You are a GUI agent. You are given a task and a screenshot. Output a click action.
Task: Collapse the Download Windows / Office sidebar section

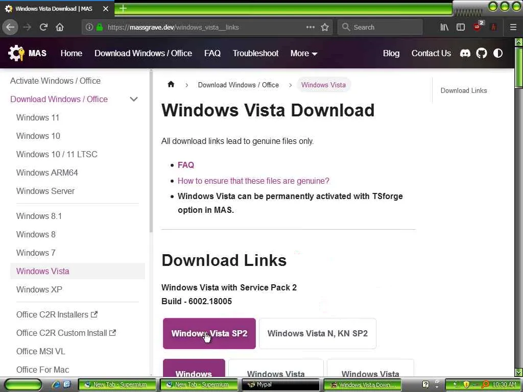[x=134, y=99]
